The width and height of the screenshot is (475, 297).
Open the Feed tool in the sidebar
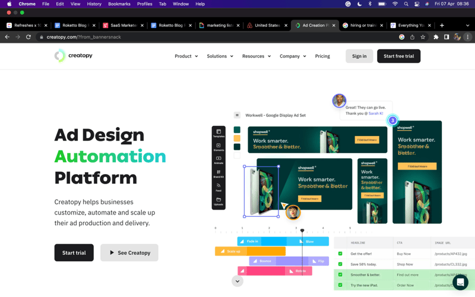218,187
